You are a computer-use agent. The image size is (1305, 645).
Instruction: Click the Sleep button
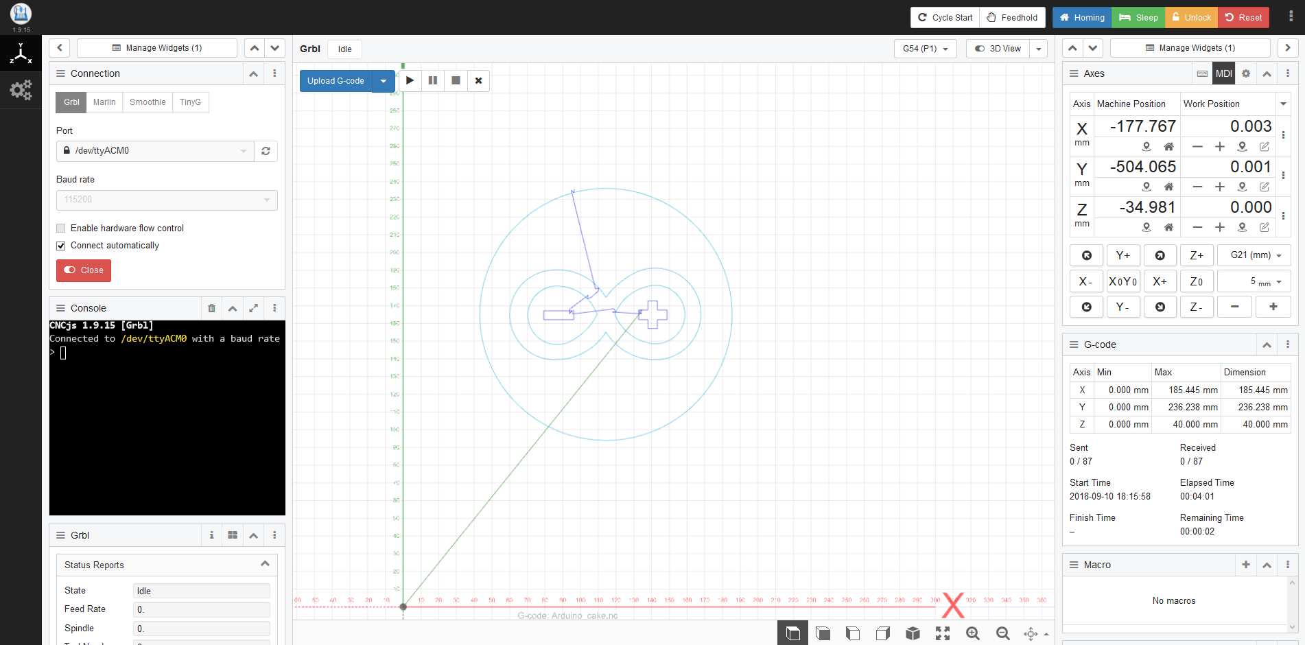pyautogui.click(x=1138, y=17)
